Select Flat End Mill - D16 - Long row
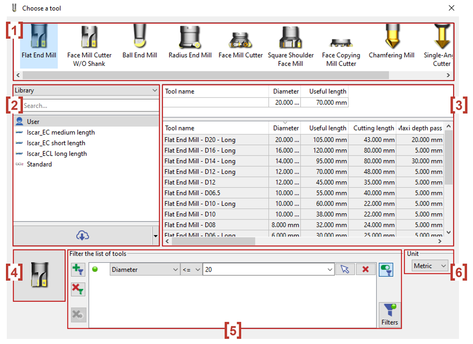This screenshot has height=344, width=473. point(200,151)
